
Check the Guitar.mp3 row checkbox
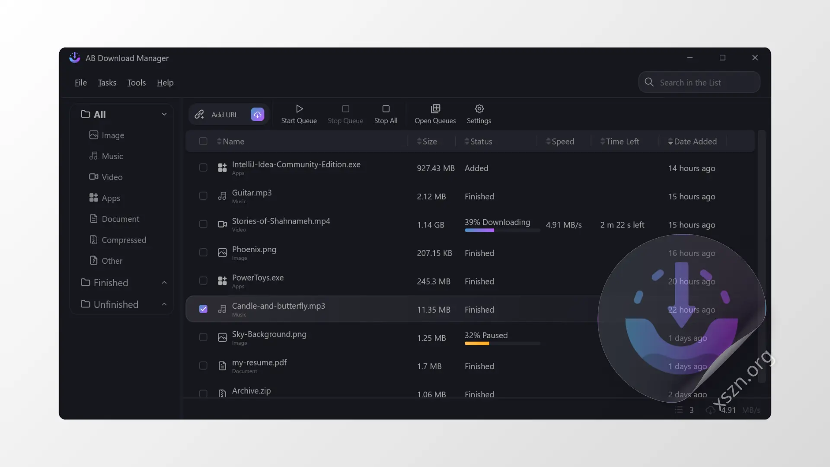coord(203,196)
